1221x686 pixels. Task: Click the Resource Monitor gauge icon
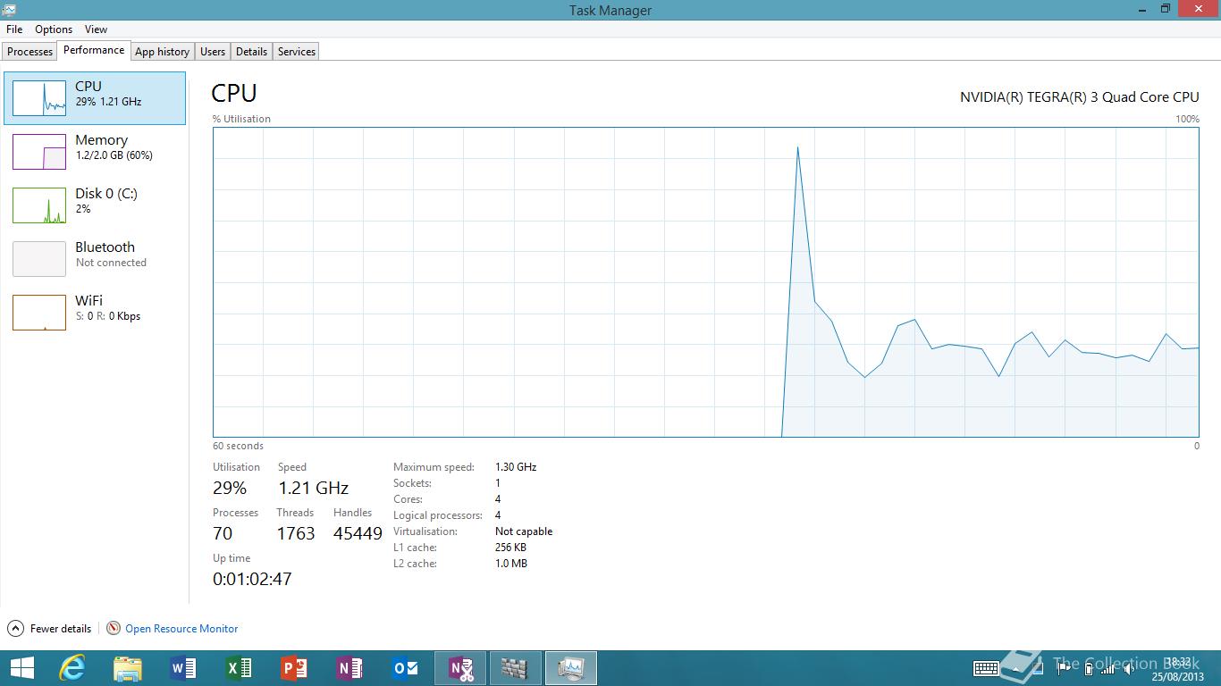point(114,628)
